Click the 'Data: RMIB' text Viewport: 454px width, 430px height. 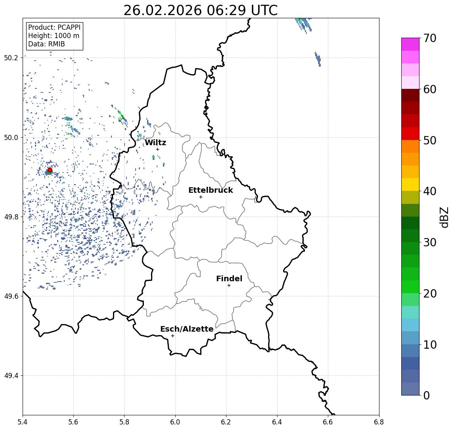46,44
